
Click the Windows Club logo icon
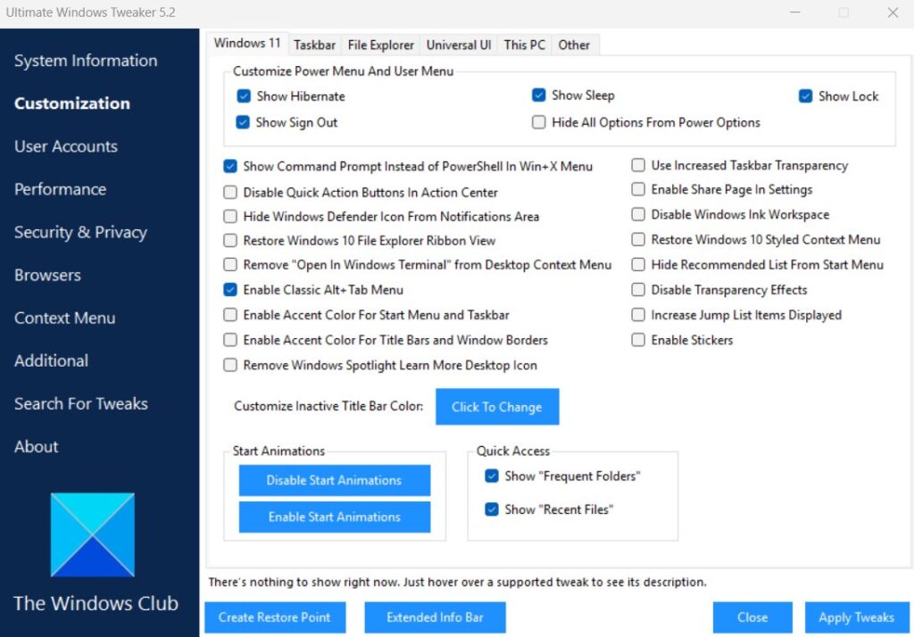[93, 533]
